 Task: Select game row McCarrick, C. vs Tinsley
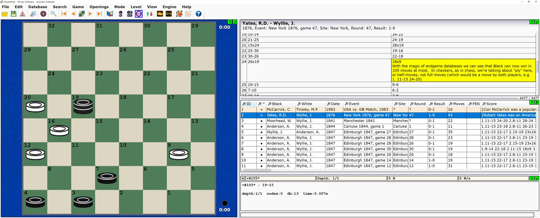tap(389, 109)
